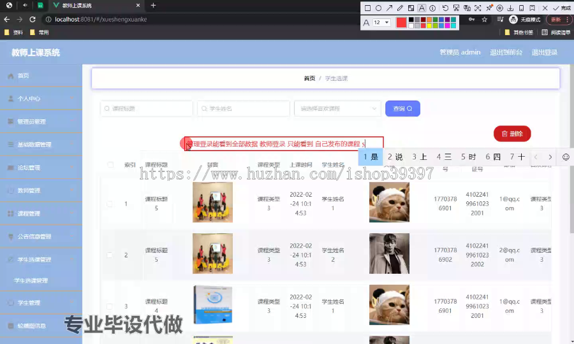Image resolution: width=574 pixels, height=344 pixels.
Task: Bookmark this page with the star icon
Action: tap(484, 19)
